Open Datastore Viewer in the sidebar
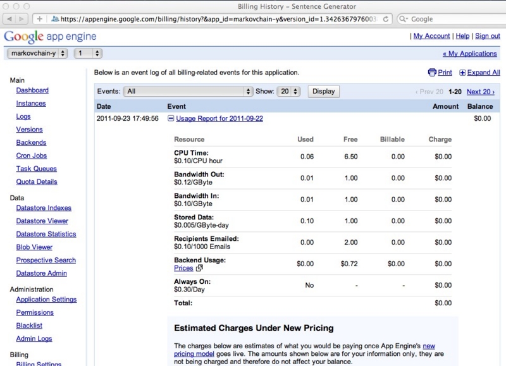Image resolution: width=506 pixels, height=366 pixels. [42, 221]
